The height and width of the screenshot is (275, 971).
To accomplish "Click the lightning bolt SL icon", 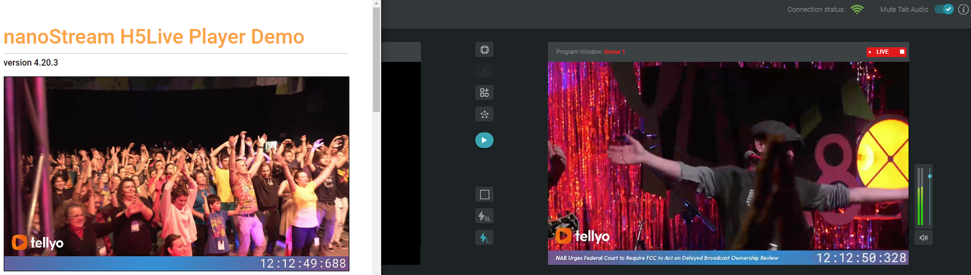I will pyautogui.click(x=484, y=216).
